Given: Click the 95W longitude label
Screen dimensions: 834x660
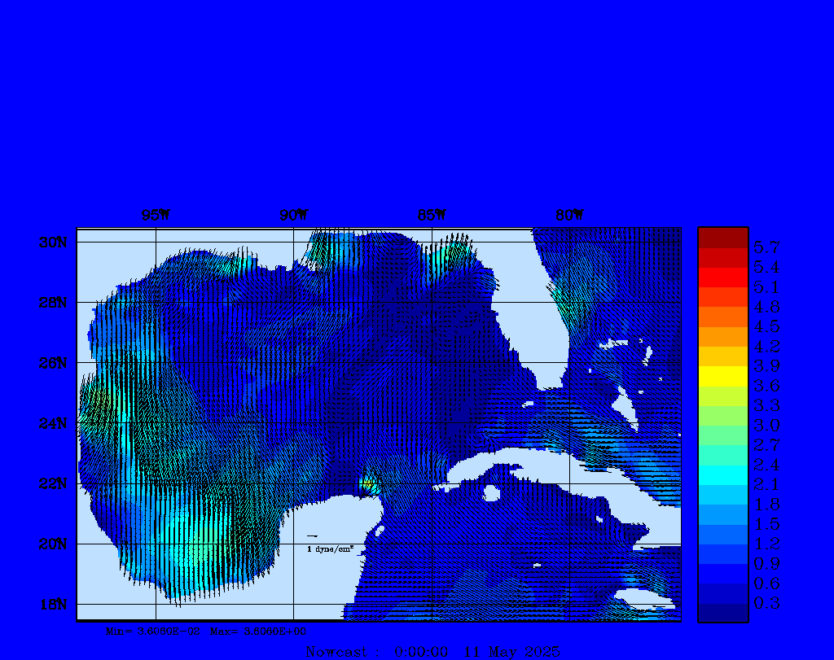Looking at the screenshot, I should coord(155,216).
